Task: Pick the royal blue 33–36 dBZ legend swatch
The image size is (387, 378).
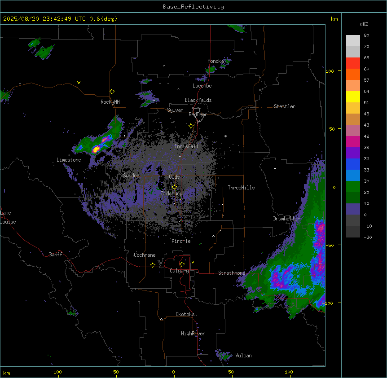Action: pyautogui.click(x=353, y=164)
